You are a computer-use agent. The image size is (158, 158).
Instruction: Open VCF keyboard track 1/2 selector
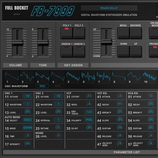click(89, 112)
